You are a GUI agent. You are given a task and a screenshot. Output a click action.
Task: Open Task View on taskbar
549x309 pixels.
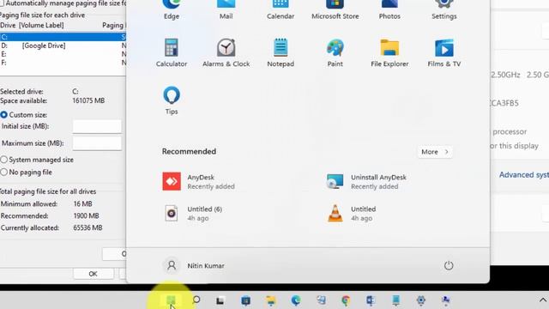click(x=220, y=300)
